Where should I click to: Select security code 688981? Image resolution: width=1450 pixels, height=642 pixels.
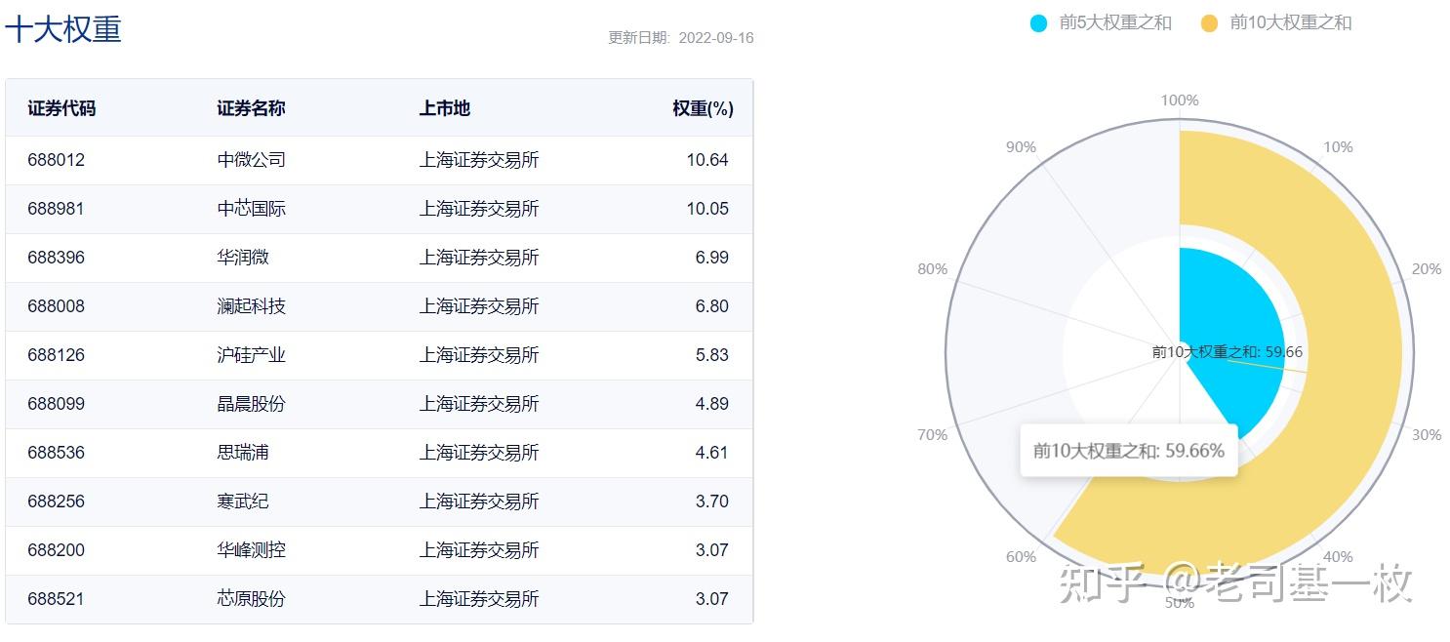click(57, 209)
